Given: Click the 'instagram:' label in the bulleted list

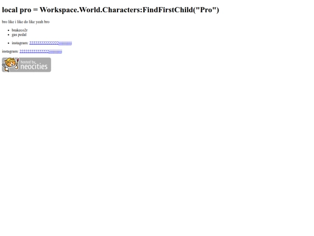Looking at the screenshot, I should (20, 43).
